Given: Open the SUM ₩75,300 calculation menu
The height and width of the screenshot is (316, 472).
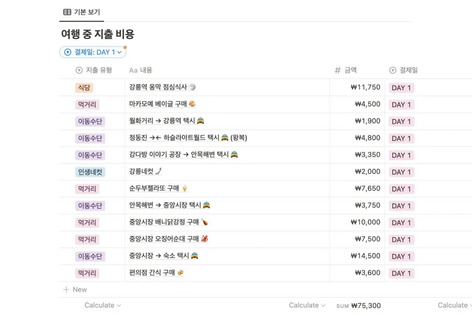Looking at the screenshot, I should click(358, 306).
